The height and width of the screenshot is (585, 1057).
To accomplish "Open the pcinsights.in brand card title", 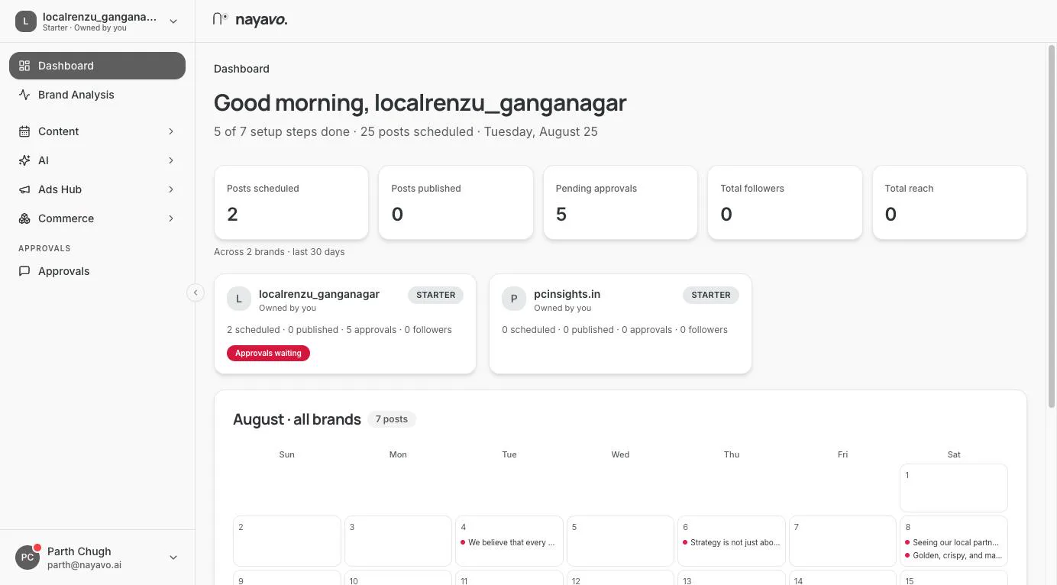I will (567, 294).
